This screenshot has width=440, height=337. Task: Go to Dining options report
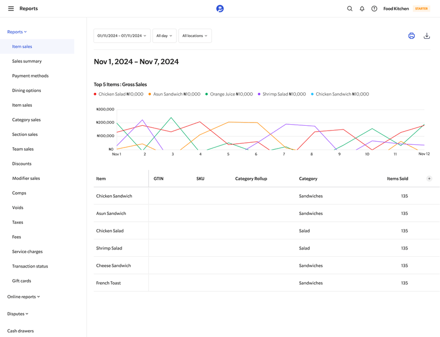[x=27, y=90]
